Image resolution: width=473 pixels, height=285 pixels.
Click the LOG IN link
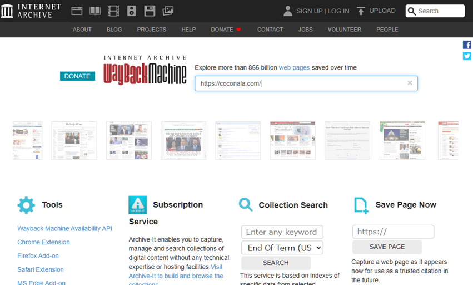click(338, 11)
